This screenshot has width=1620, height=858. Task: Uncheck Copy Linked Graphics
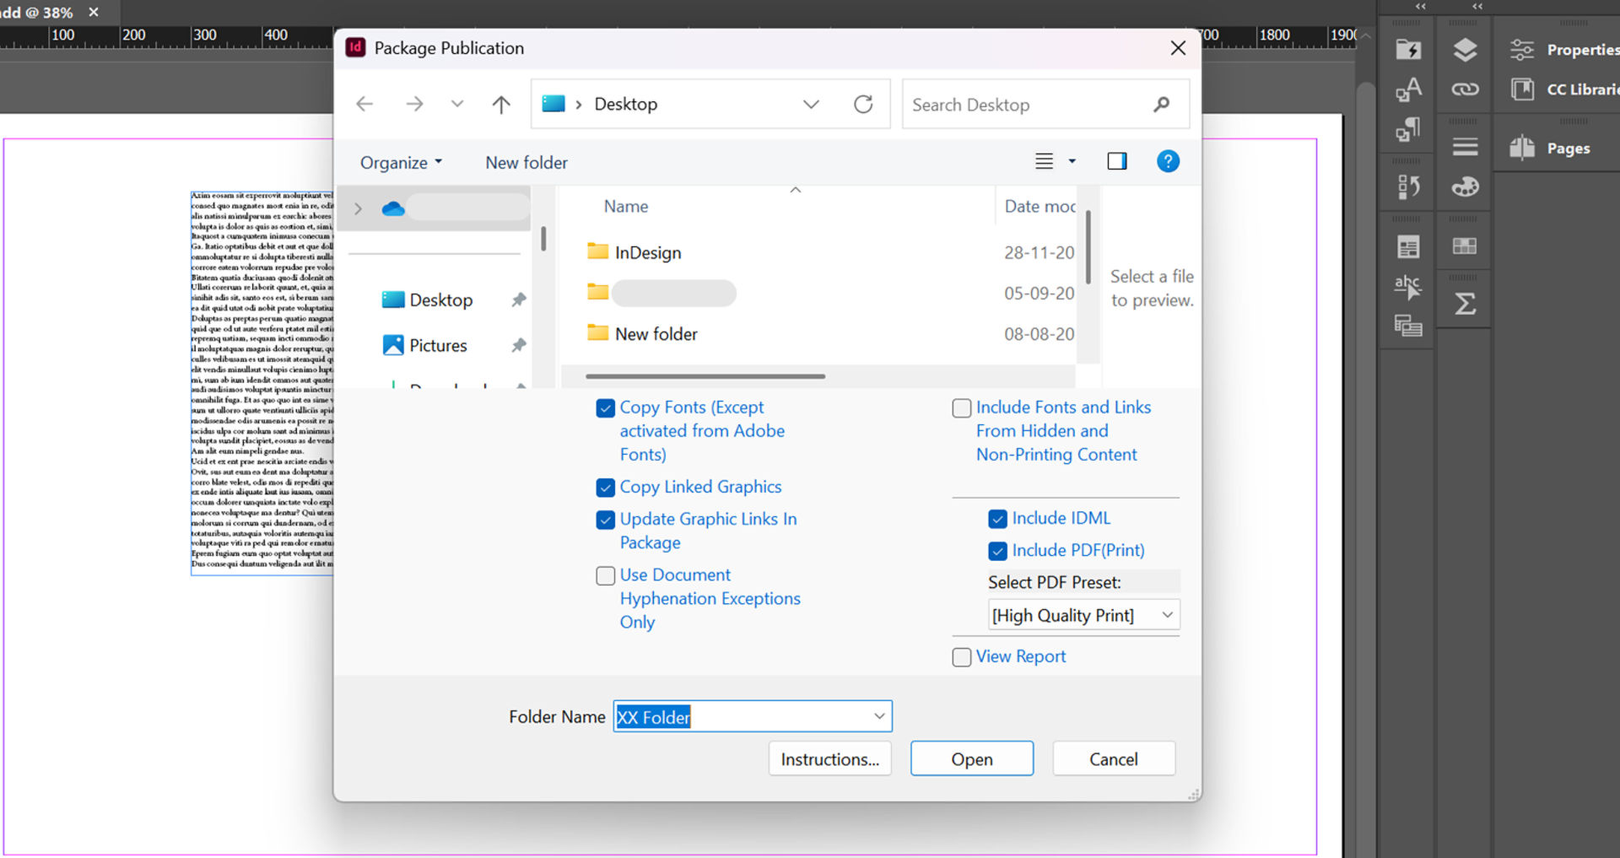coord(605,488)
